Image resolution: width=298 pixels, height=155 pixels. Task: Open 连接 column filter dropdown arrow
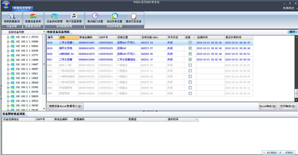point(194,37)
